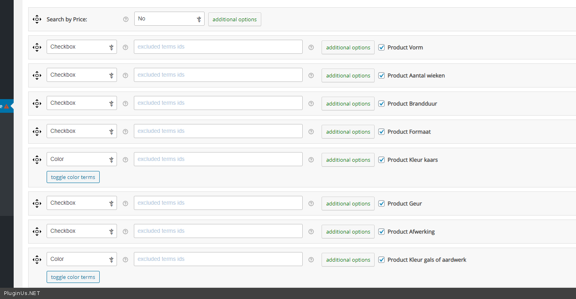Open Color type dropdown for Product Kleur kaars
The width and height of the screenshot is (576, 299).
[82, 159]
